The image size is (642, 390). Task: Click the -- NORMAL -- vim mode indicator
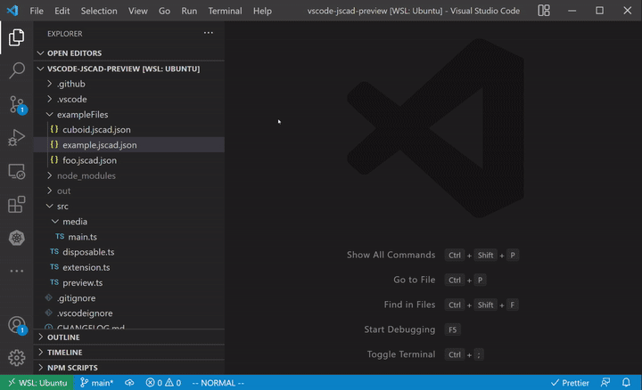click(x=218, y=383)
